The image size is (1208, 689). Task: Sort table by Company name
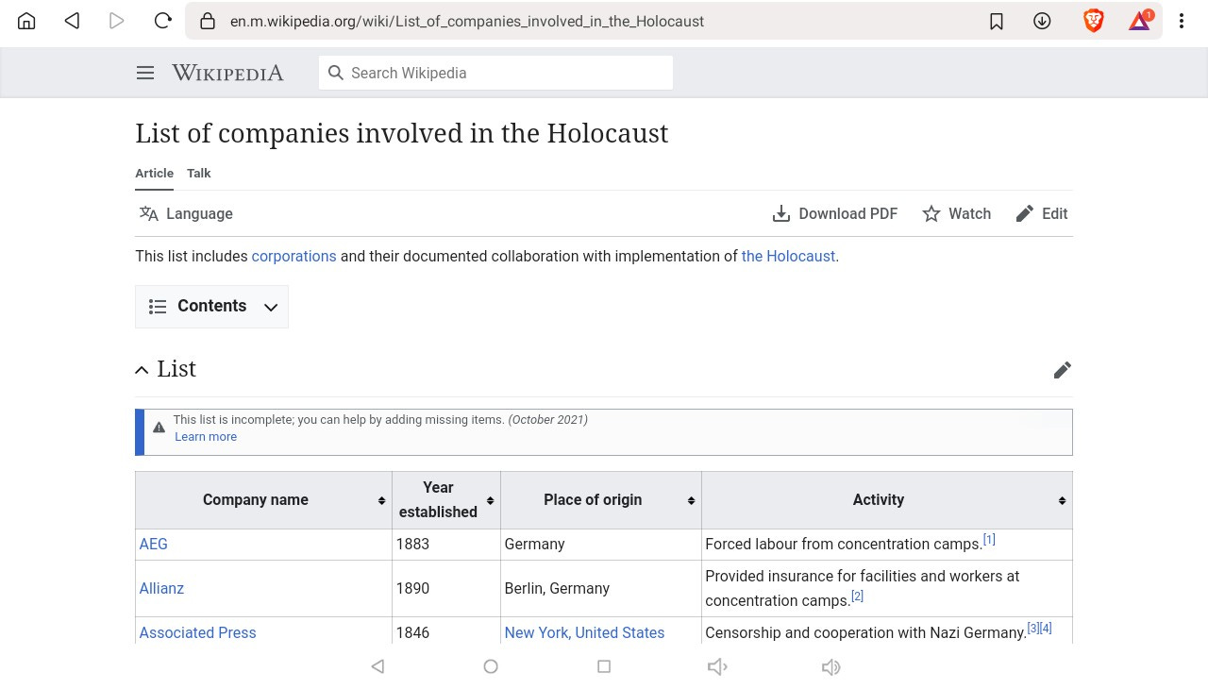(x=263, y=500)
